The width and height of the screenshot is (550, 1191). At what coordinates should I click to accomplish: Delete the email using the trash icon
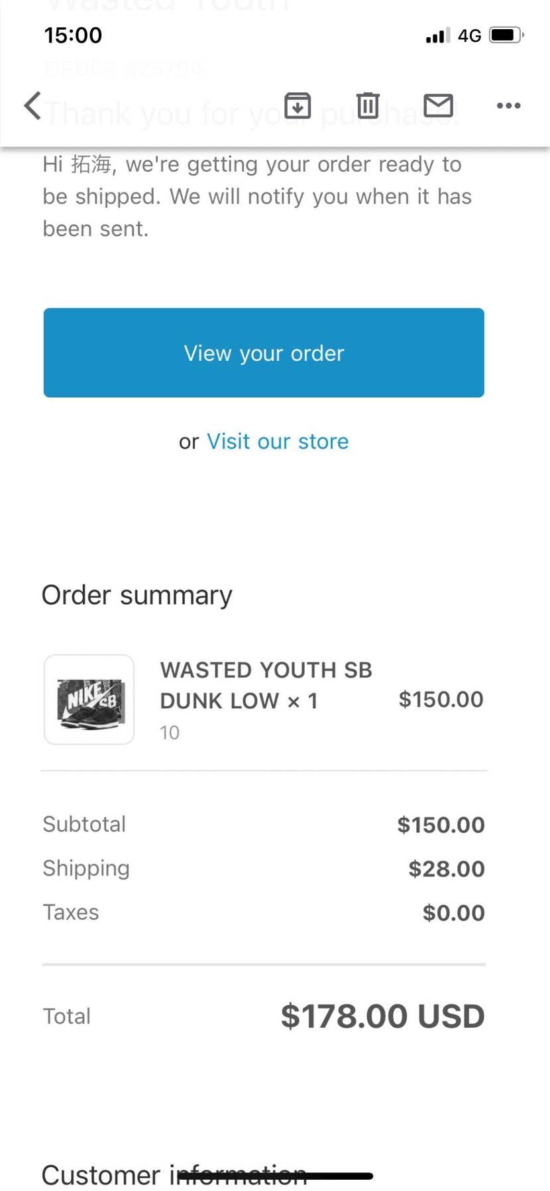point(368,105)
